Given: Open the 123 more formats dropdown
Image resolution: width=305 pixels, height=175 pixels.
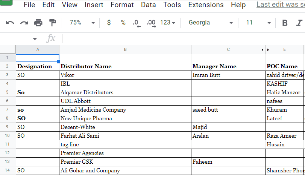Looking at the screenshot, I should 168,23.
